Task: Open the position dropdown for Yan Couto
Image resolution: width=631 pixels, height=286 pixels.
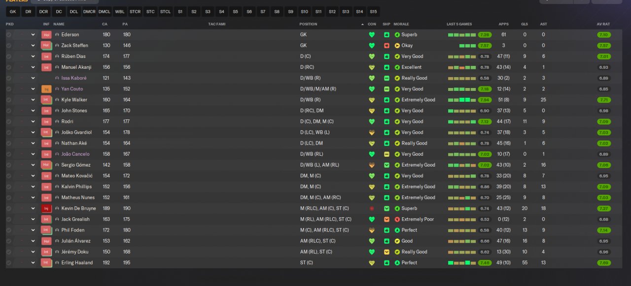Action: point(33,89)
